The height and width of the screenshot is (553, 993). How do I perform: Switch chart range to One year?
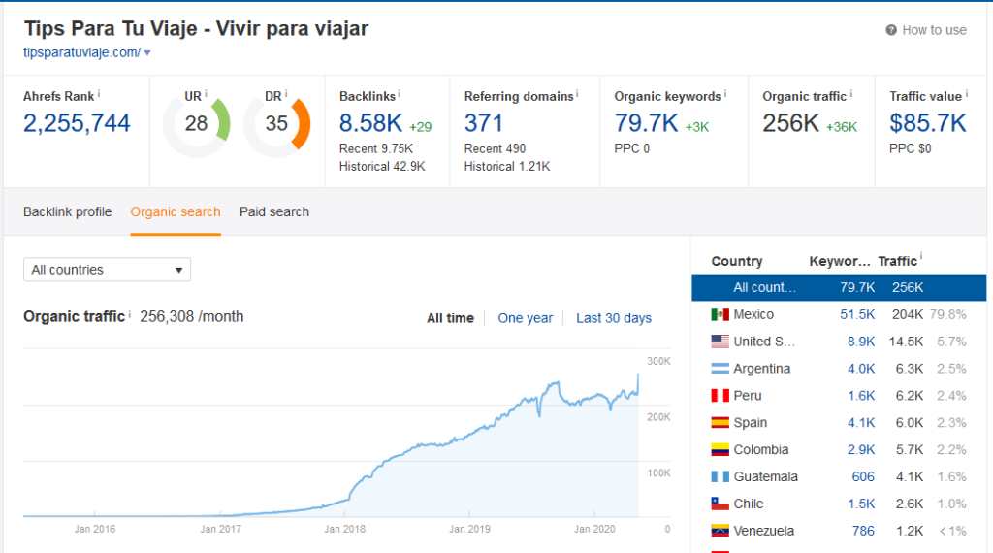point(525,318)
